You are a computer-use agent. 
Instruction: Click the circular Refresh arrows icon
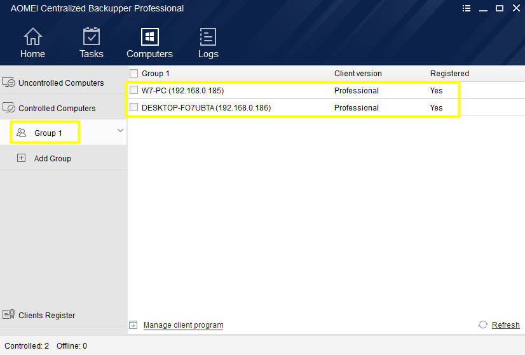483,325
